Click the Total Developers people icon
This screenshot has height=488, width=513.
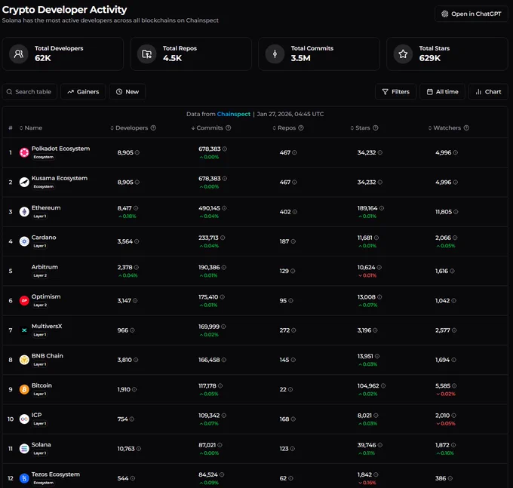point(19,54)
